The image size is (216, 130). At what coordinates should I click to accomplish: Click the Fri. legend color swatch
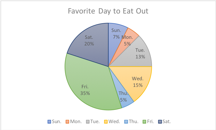tap(144, 122)
